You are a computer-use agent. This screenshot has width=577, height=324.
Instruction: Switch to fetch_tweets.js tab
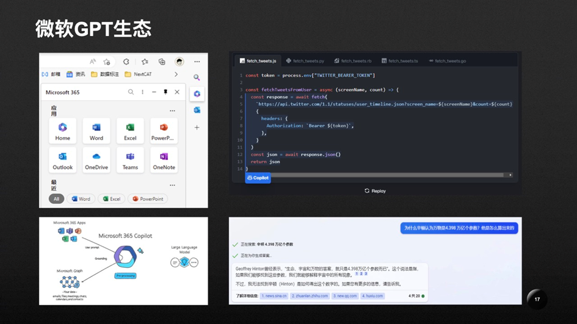click(258, 60)
